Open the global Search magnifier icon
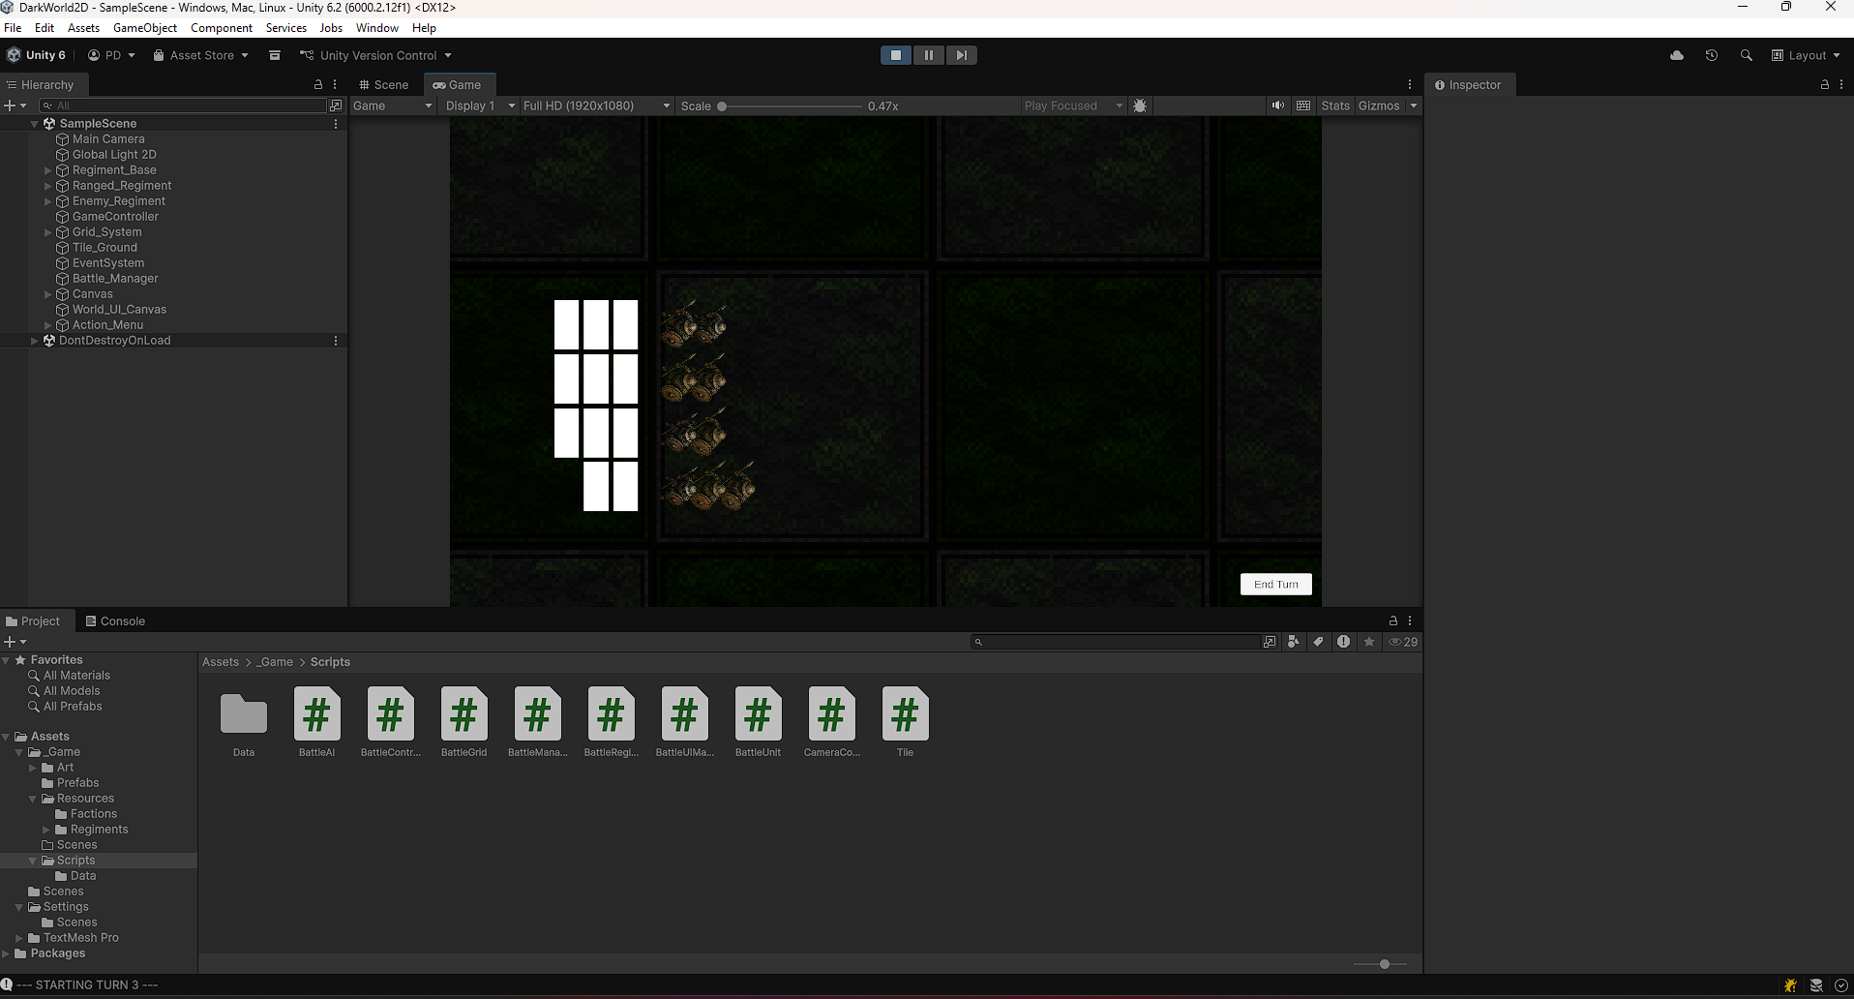 pos(1747,55)
